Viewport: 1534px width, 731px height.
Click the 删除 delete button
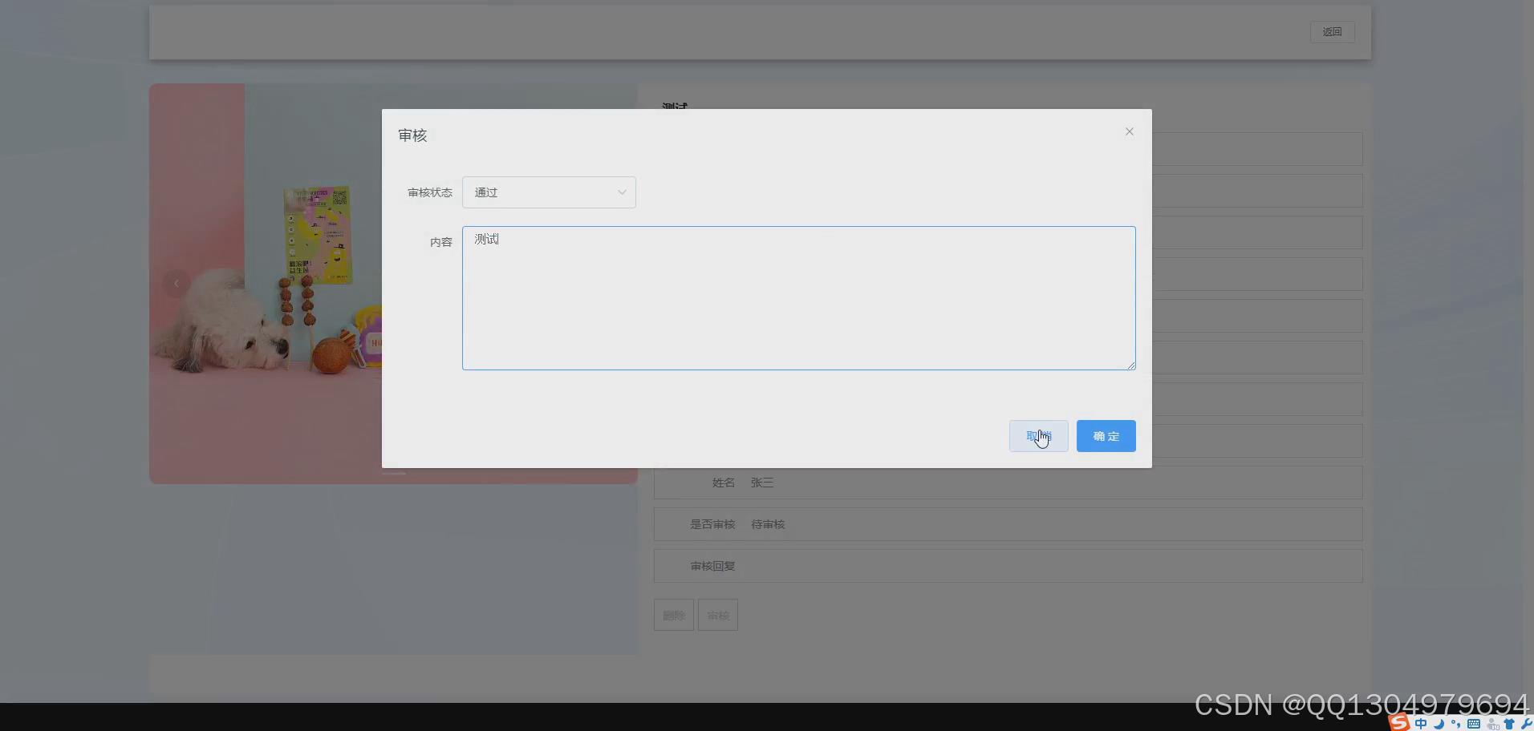click(x=673, y=615)
